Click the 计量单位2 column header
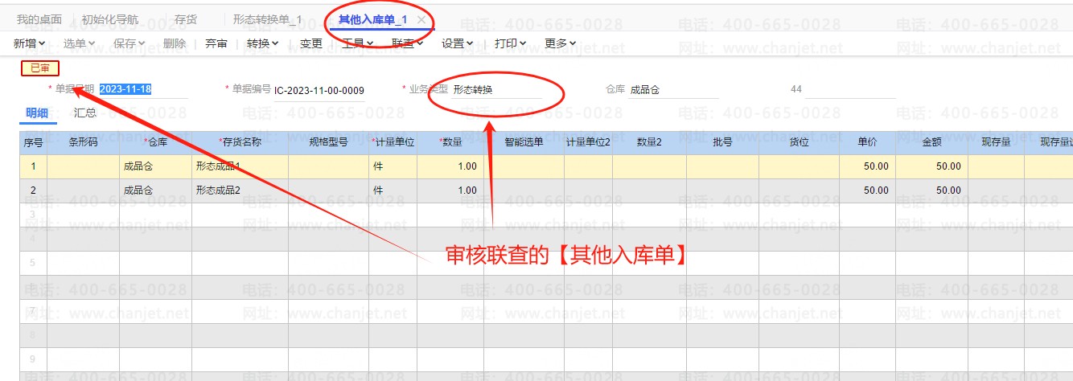 pos(588,142)
